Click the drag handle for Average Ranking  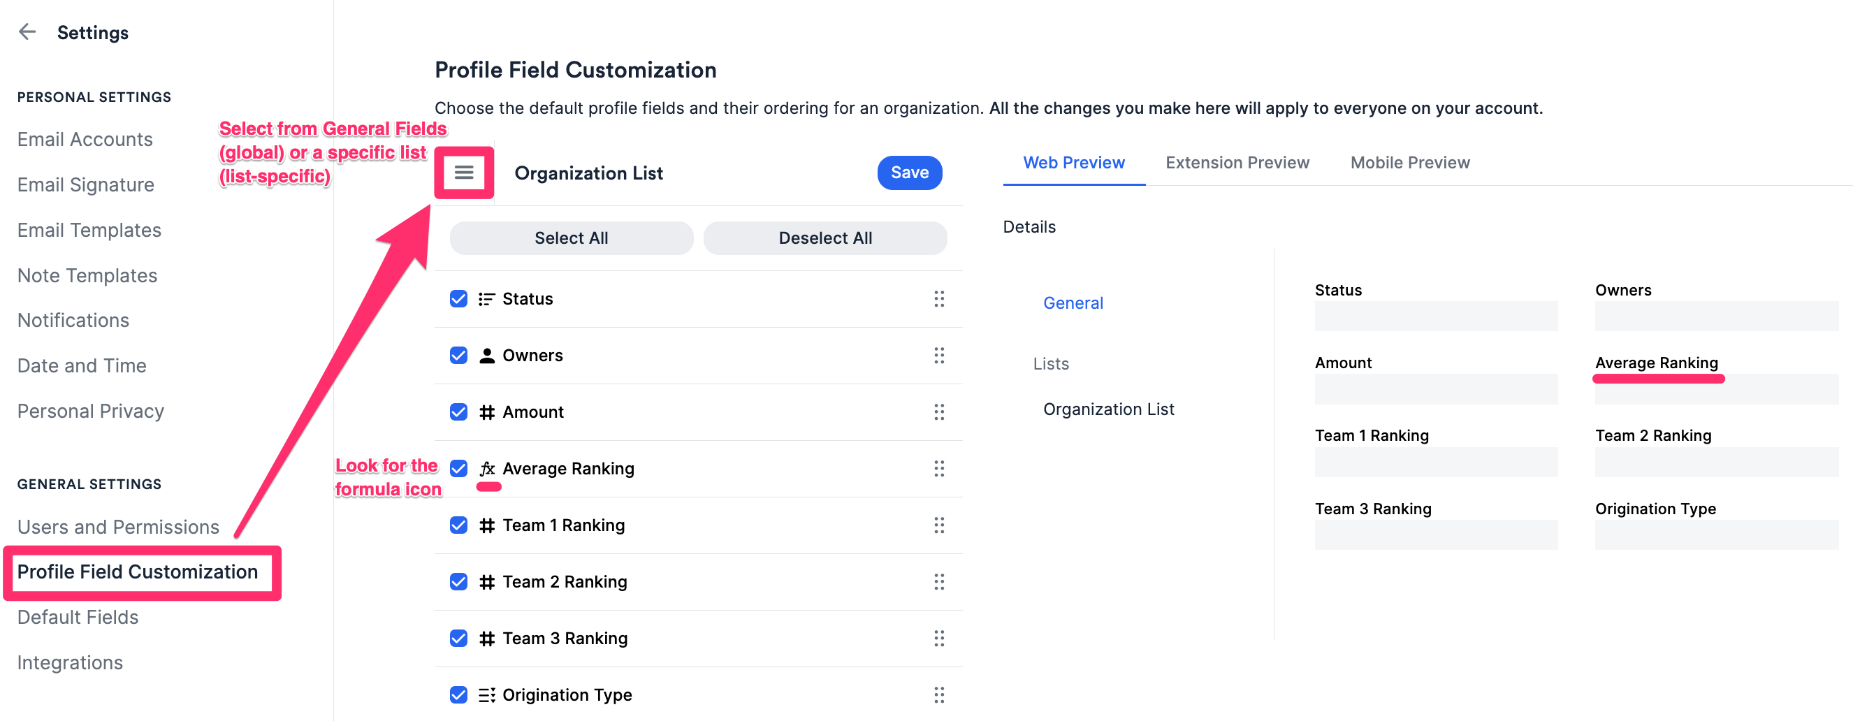pyautogui.click(x=939, y=468)
